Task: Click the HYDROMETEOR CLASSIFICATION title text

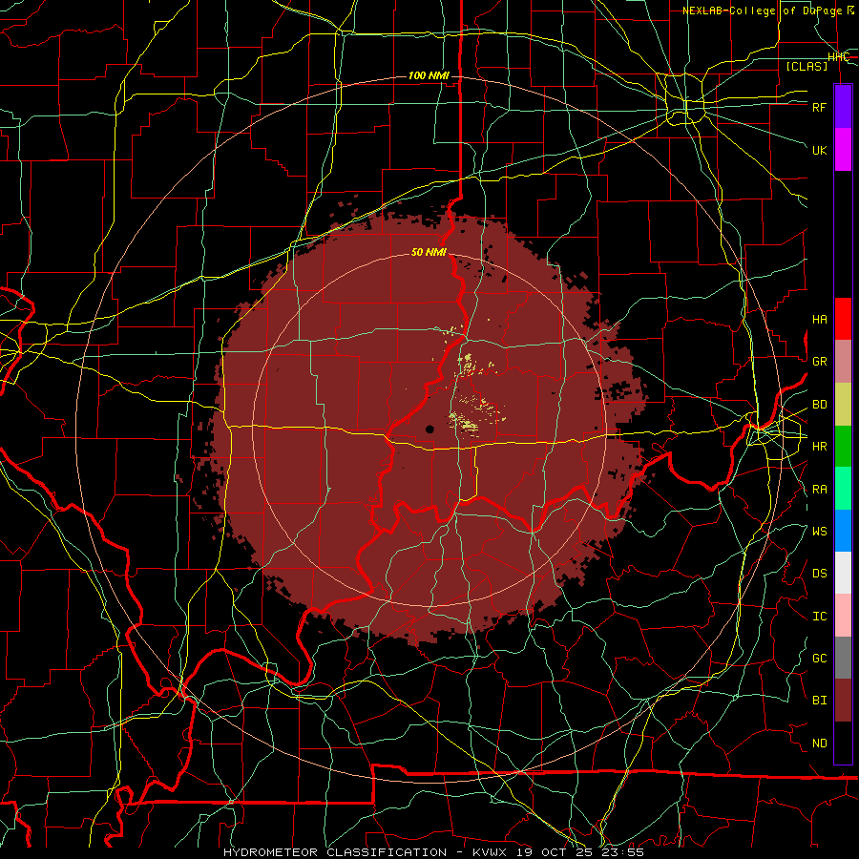Action: (335, 852)
